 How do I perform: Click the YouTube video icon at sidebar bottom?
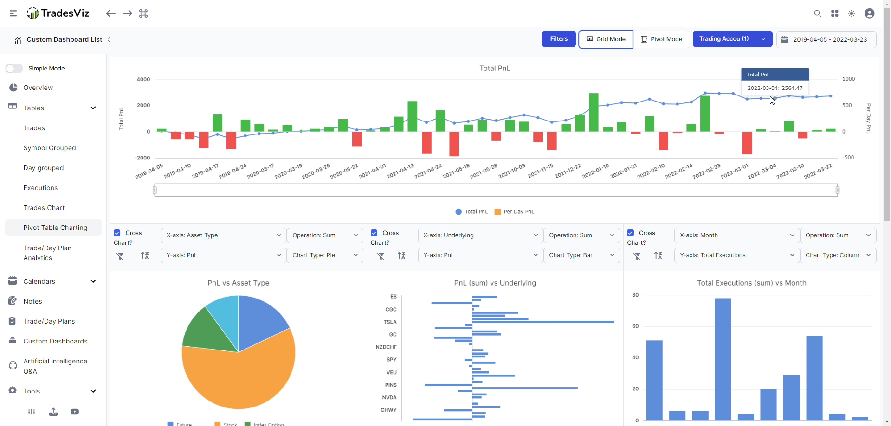75,412
